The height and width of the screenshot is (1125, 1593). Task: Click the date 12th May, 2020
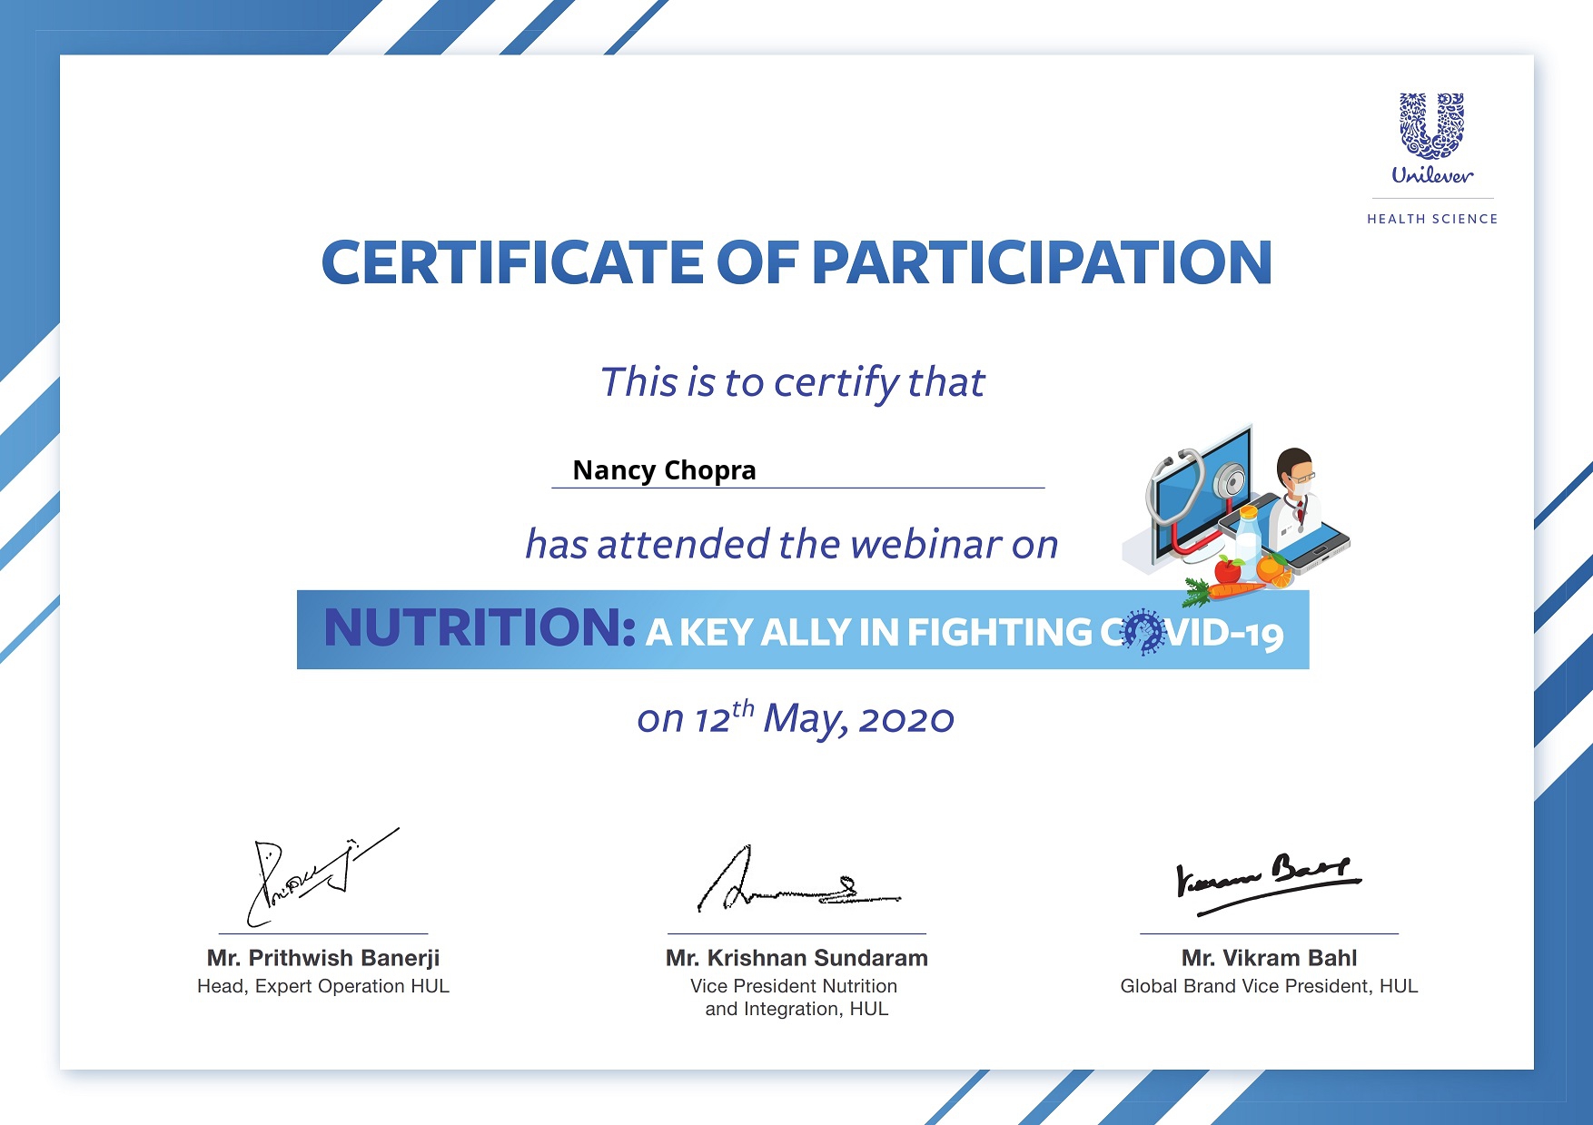point(796,718)
